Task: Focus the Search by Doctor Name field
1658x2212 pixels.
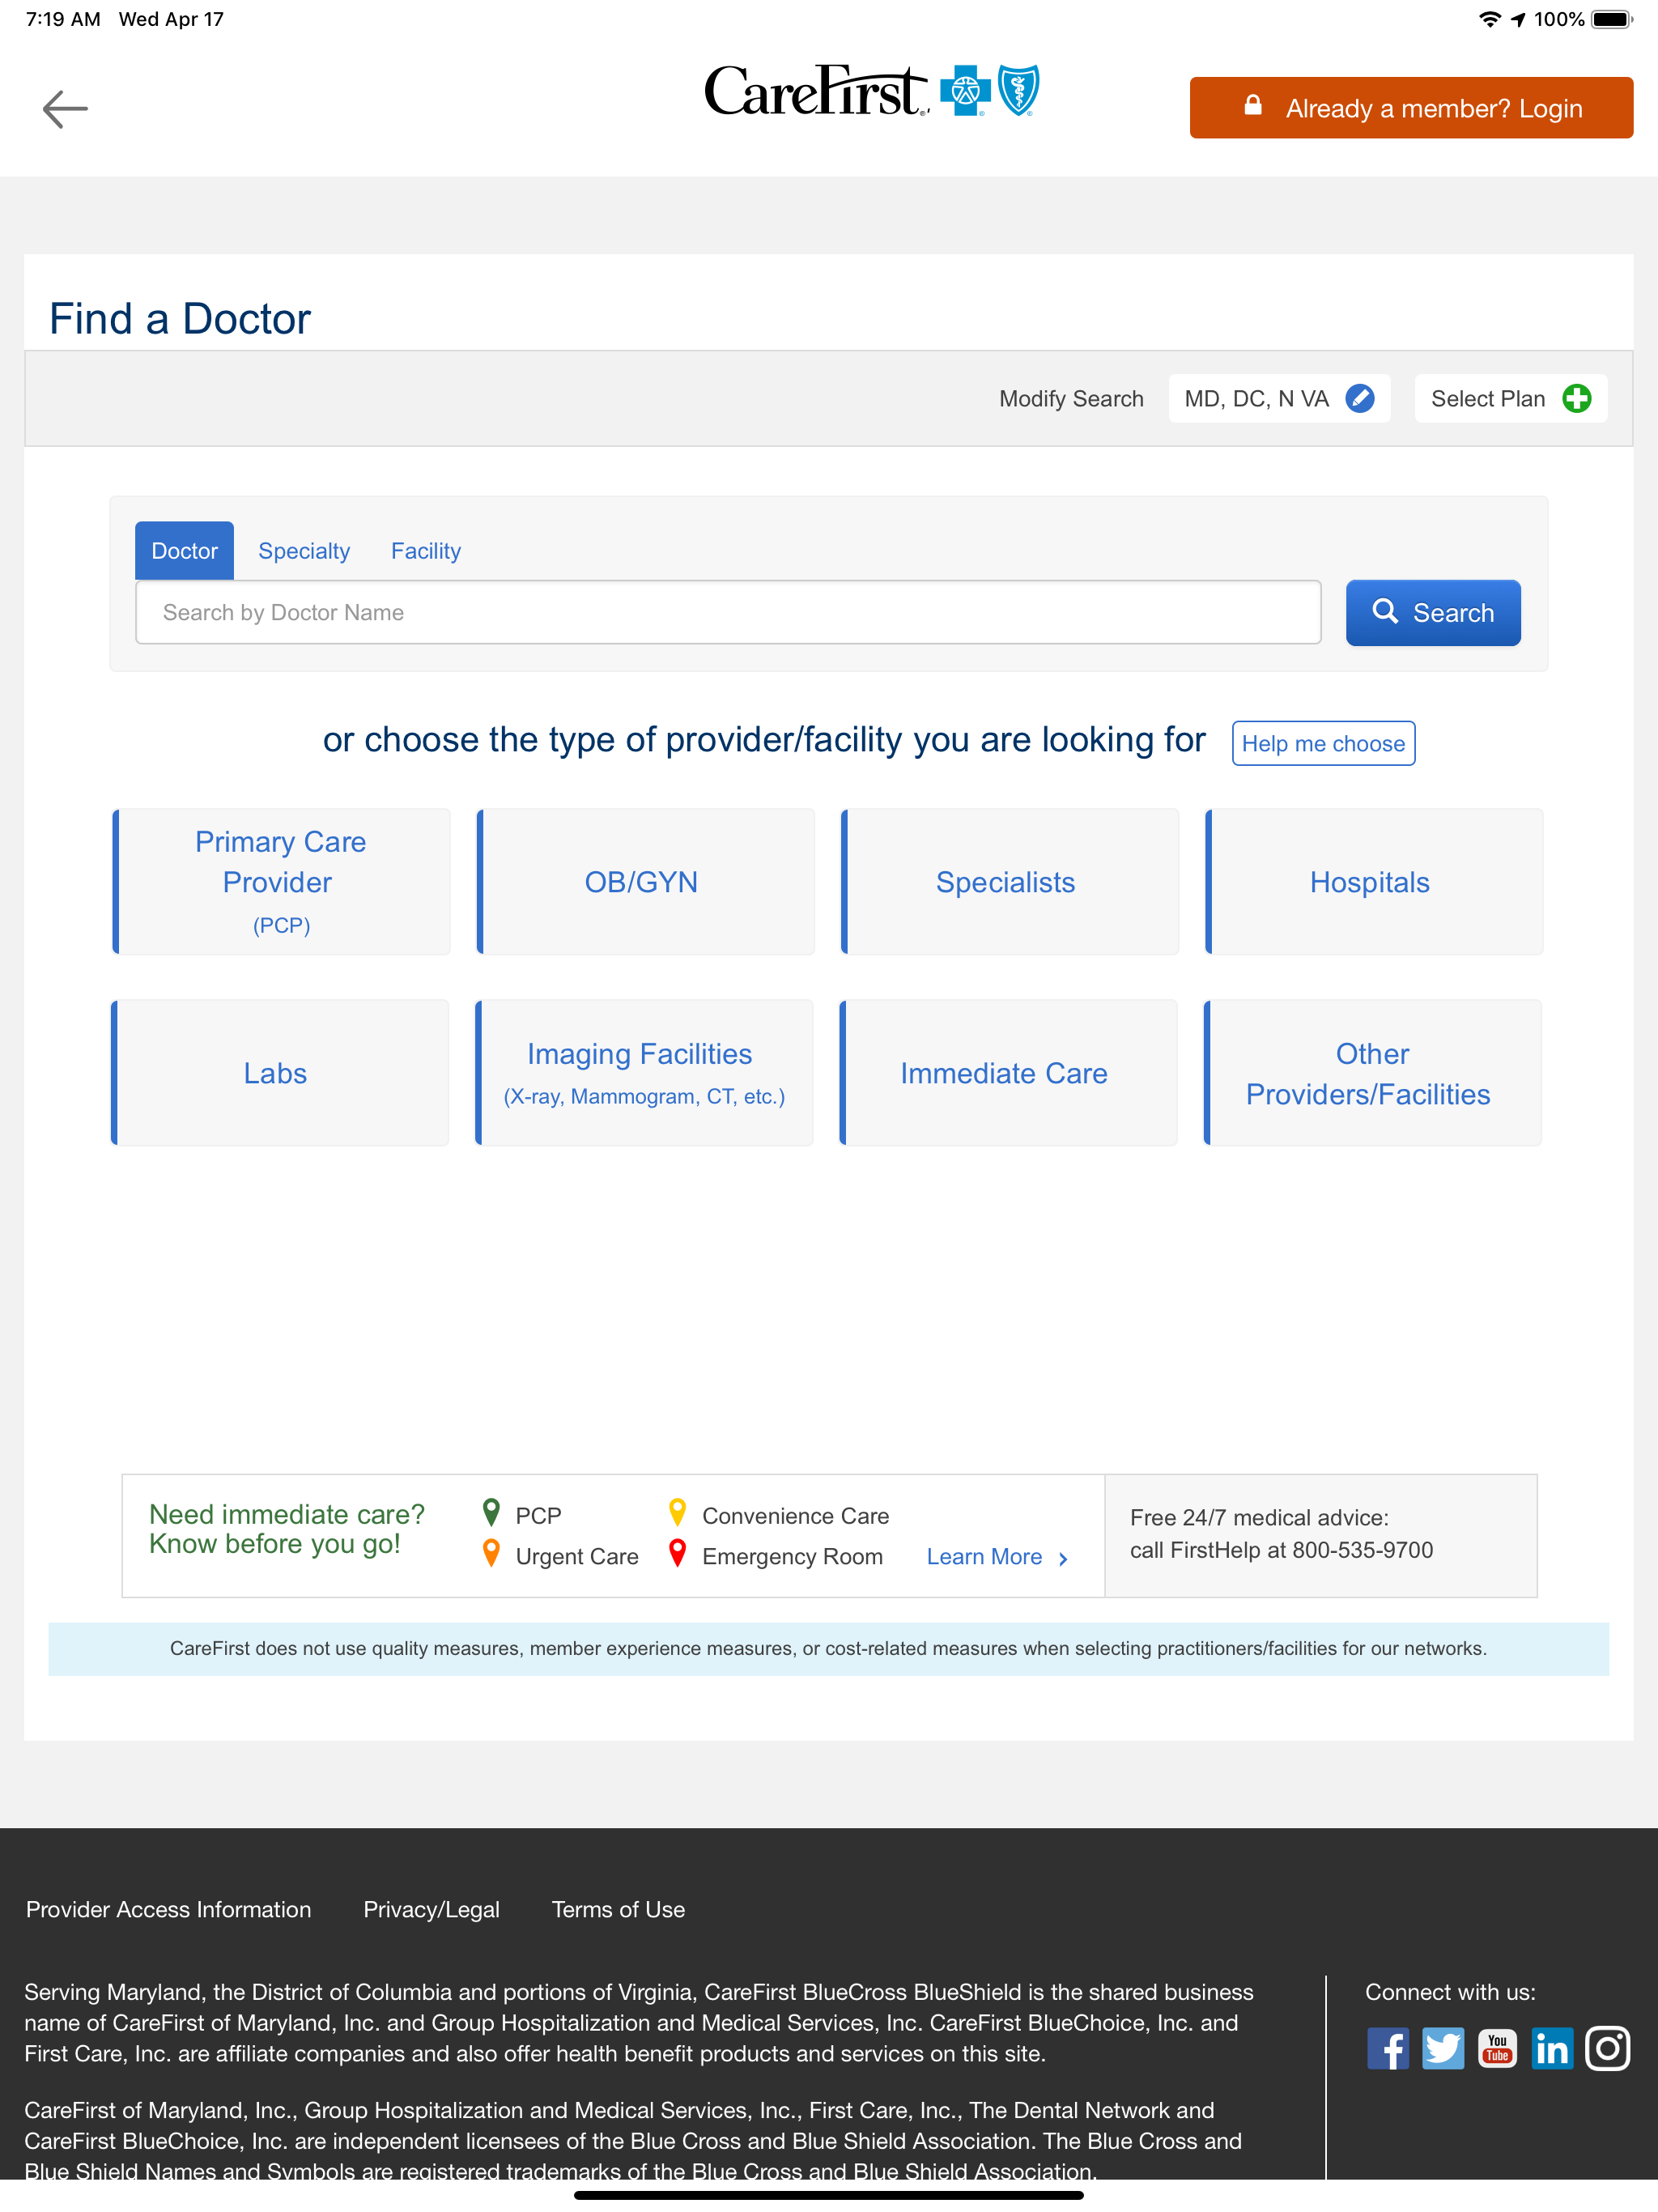Action: (x=728, y=612)
